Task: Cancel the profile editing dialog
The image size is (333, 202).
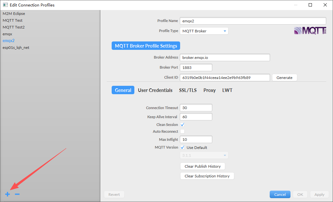Action: coord(280,195)
